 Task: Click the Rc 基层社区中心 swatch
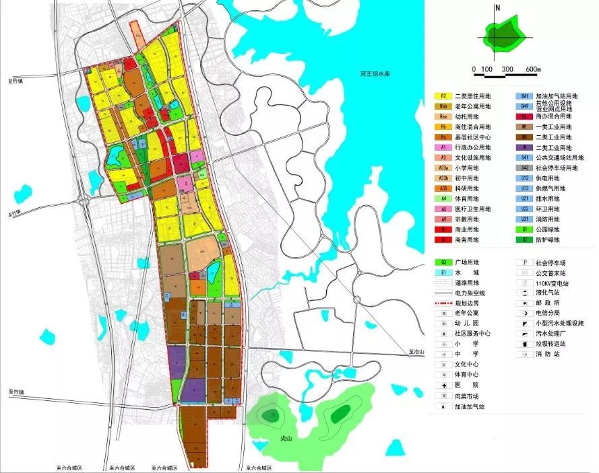444,137
